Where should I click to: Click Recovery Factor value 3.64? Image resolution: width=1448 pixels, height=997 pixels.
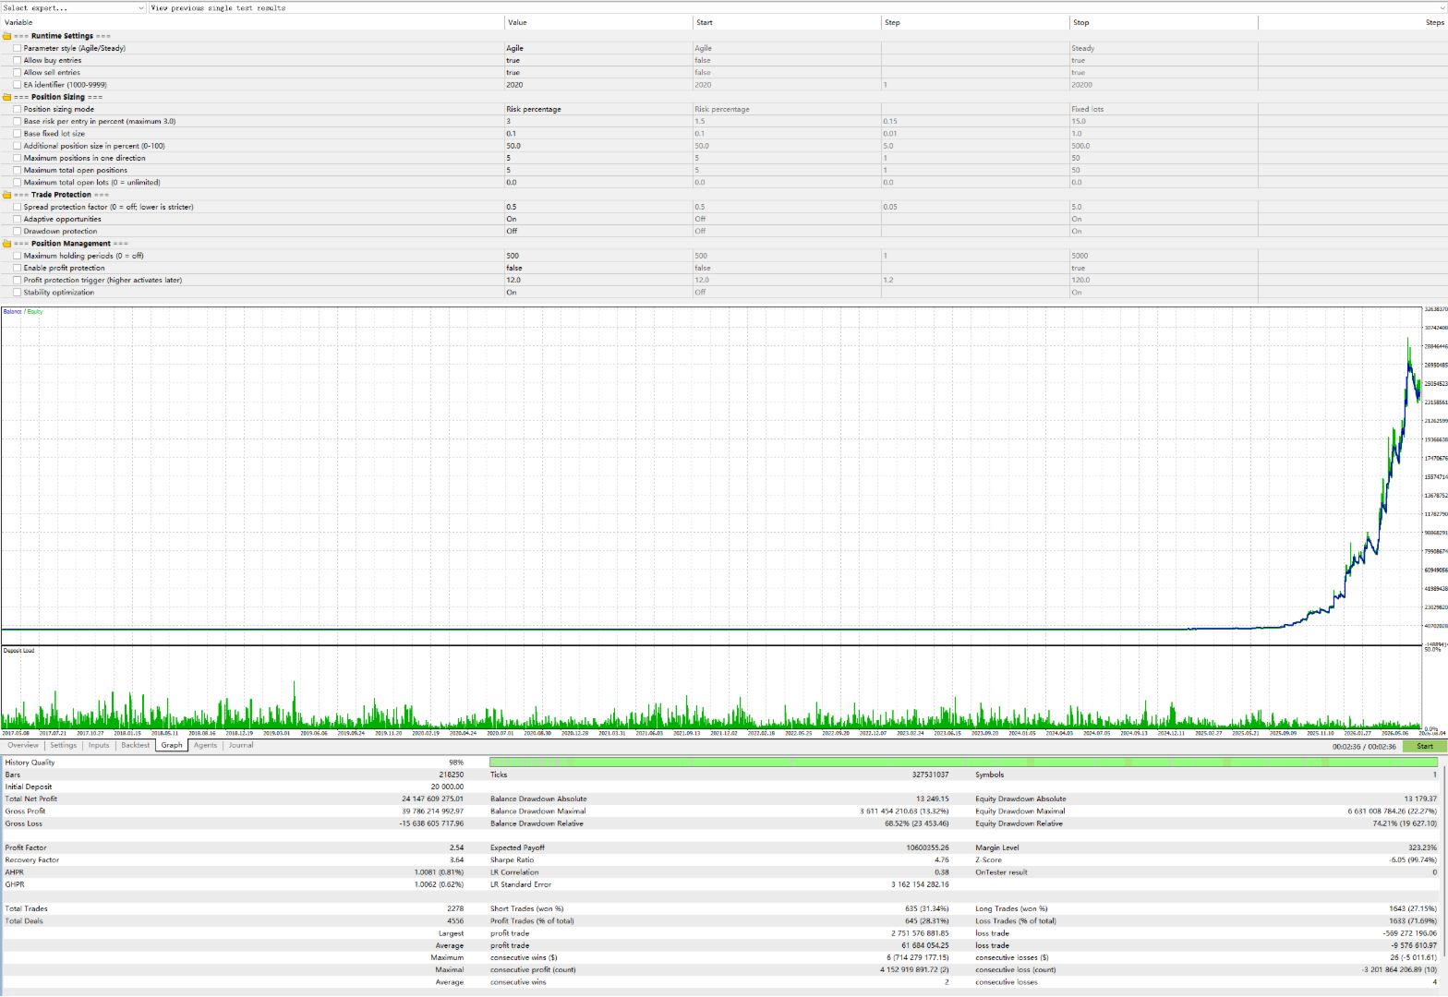(x=456, y=859)
